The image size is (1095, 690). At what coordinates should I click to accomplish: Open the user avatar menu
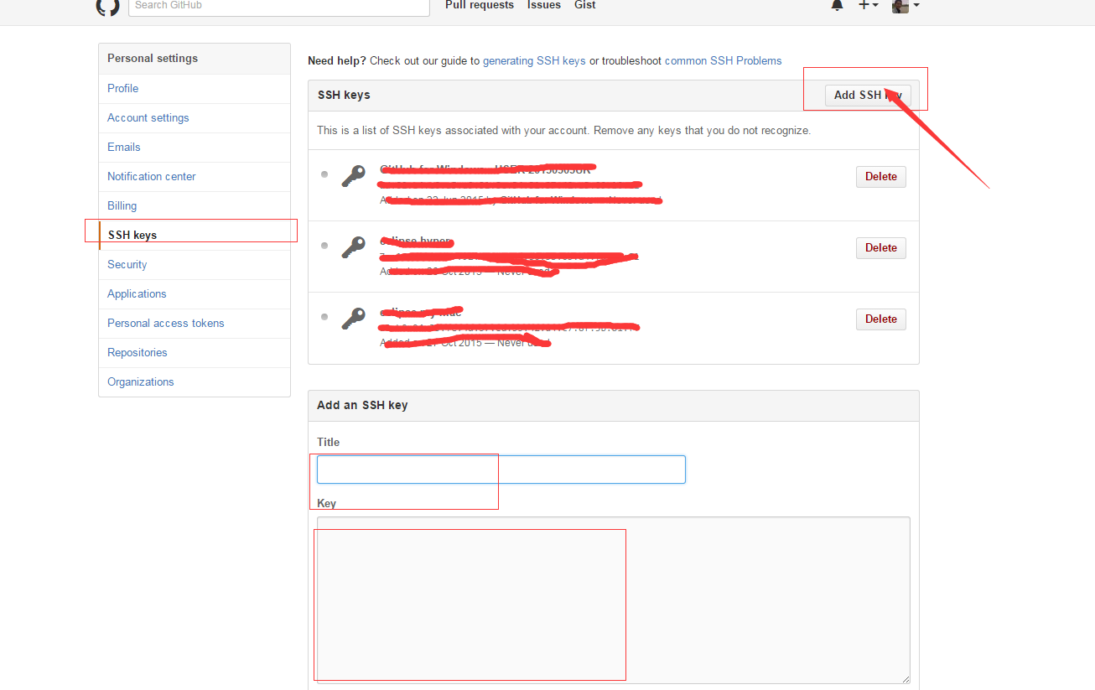click(906, 5)
